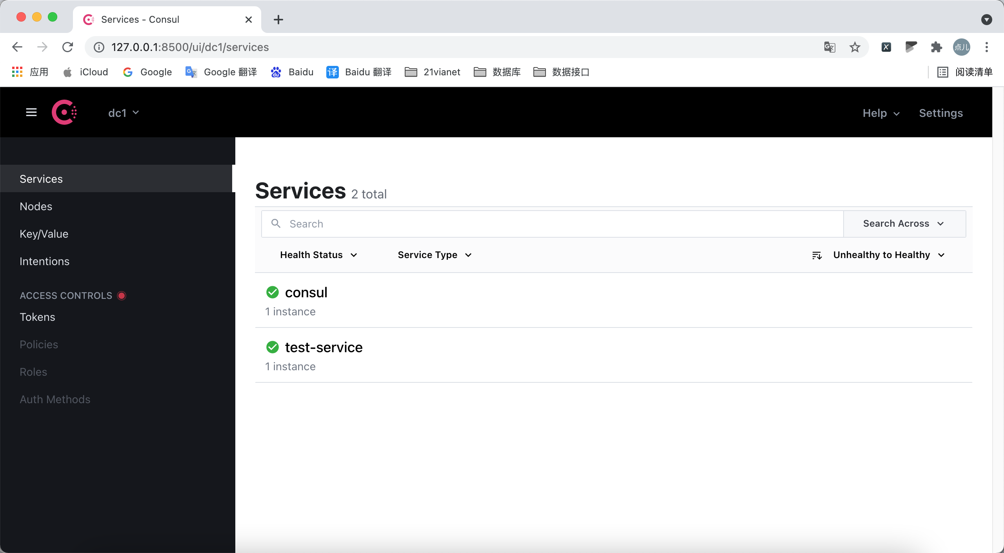The height and width of the screenshot is (553, 1004).
Task: Click the Google Translate icon in the address bar
Action: pyautogui.click(x=829, y=47)
